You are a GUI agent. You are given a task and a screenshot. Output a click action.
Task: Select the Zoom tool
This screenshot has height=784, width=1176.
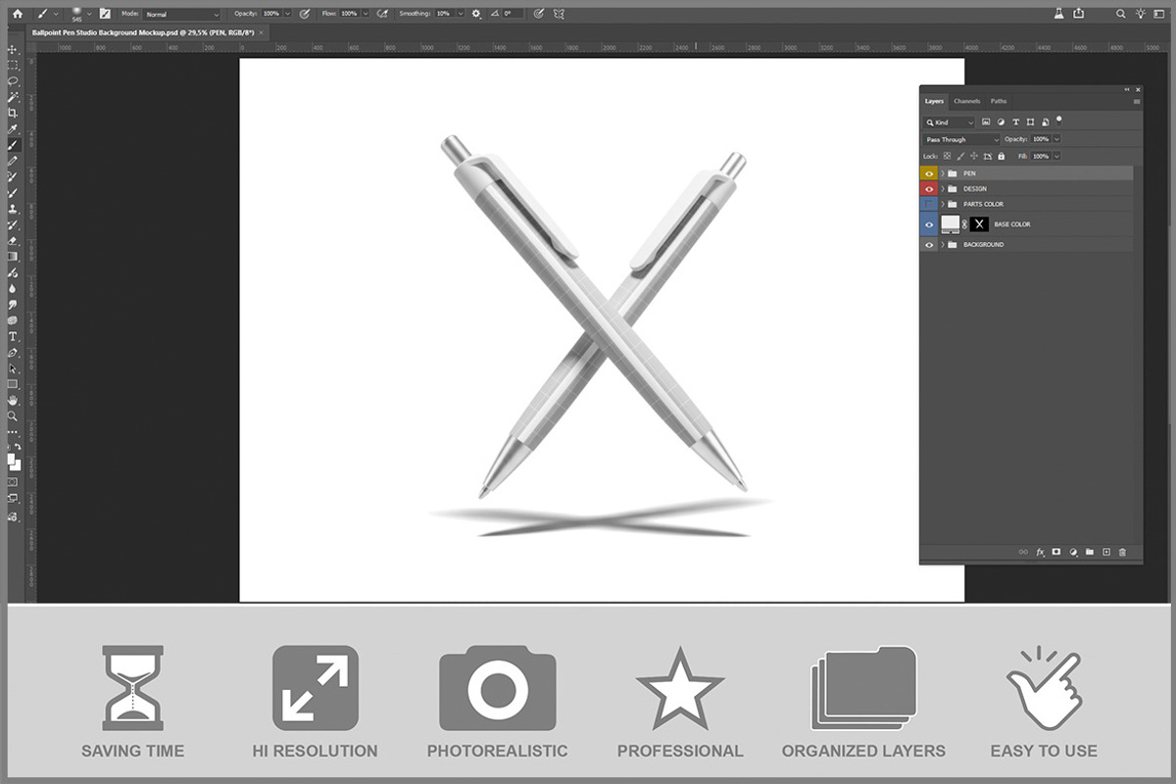coord(13,416)
